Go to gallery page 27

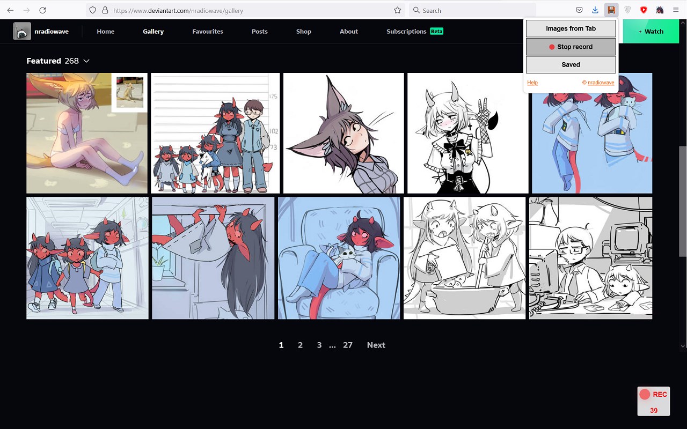pos(348,345)
